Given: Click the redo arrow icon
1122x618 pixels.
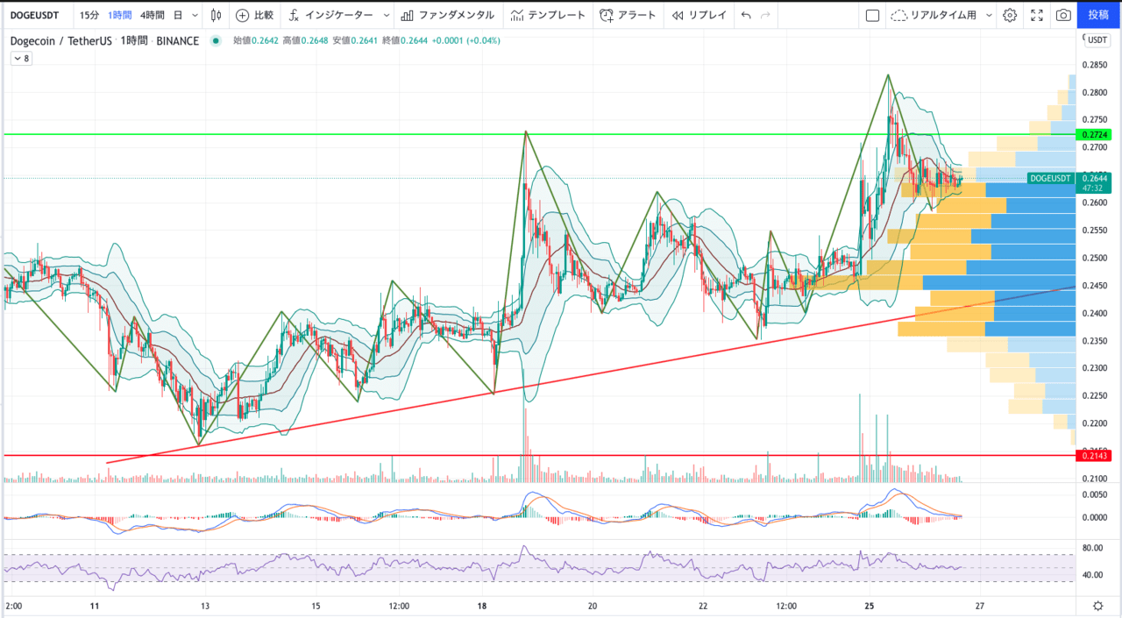Looking at the screenshot, I should [x=766, y=15].
